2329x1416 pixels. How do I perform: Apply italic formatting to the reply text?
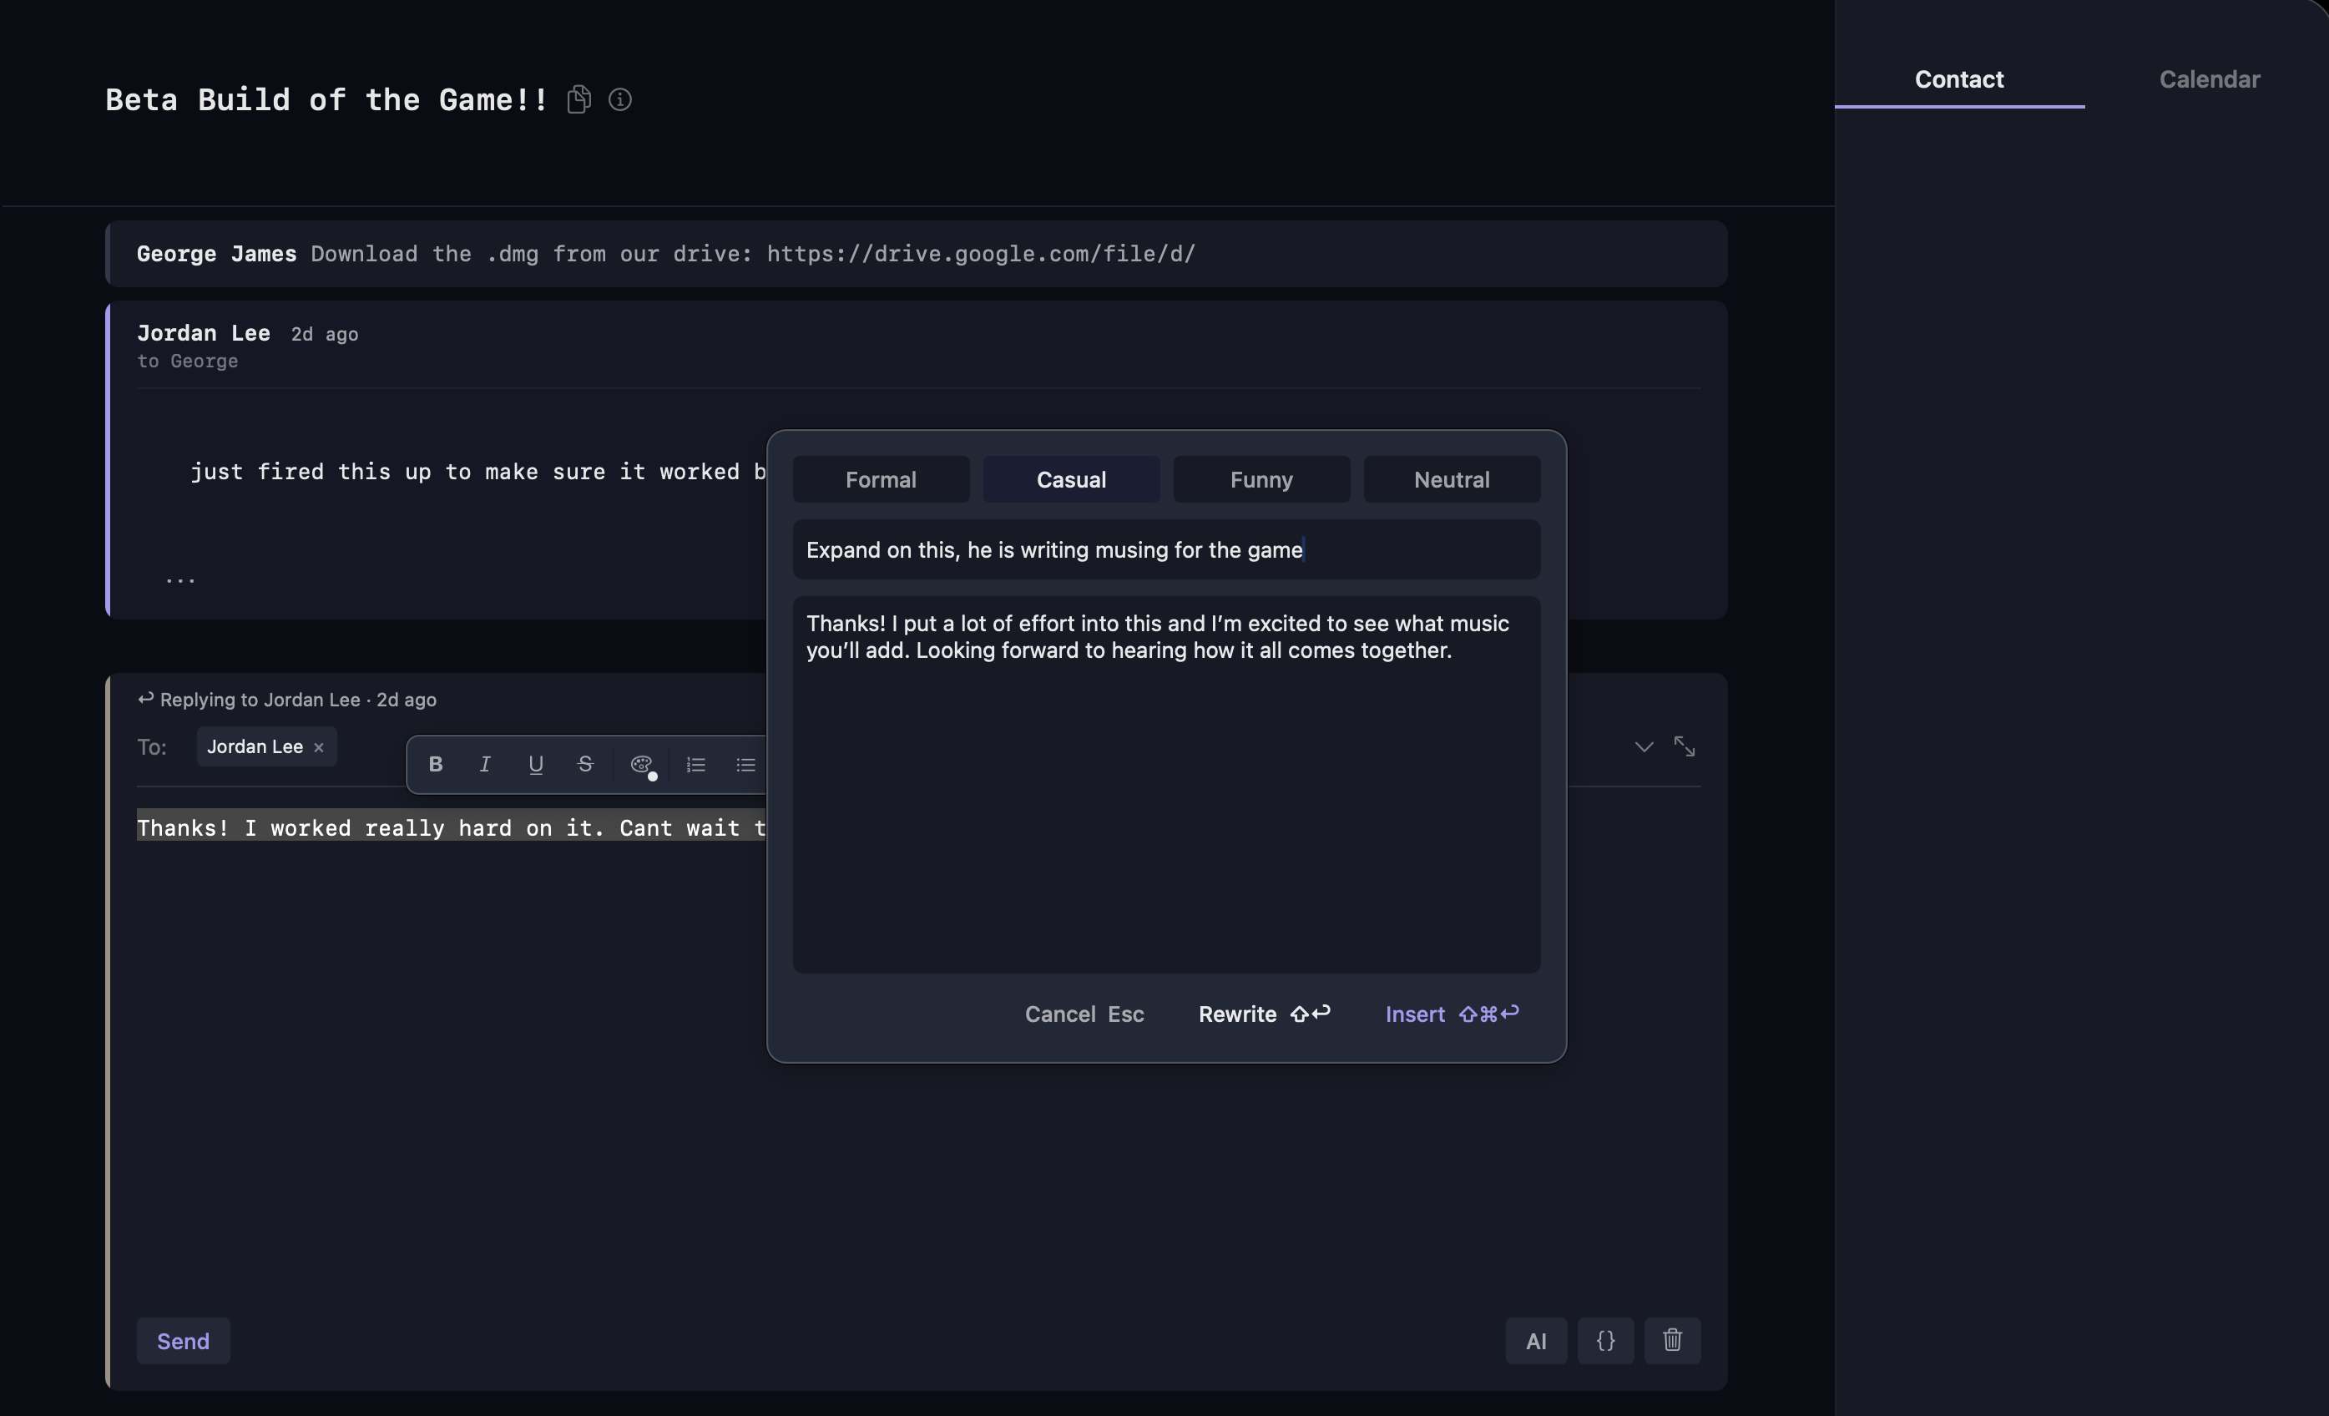point(484,764)
